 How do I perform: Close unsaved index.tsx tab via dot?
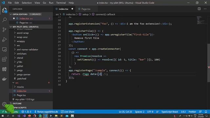pos(72,9)
